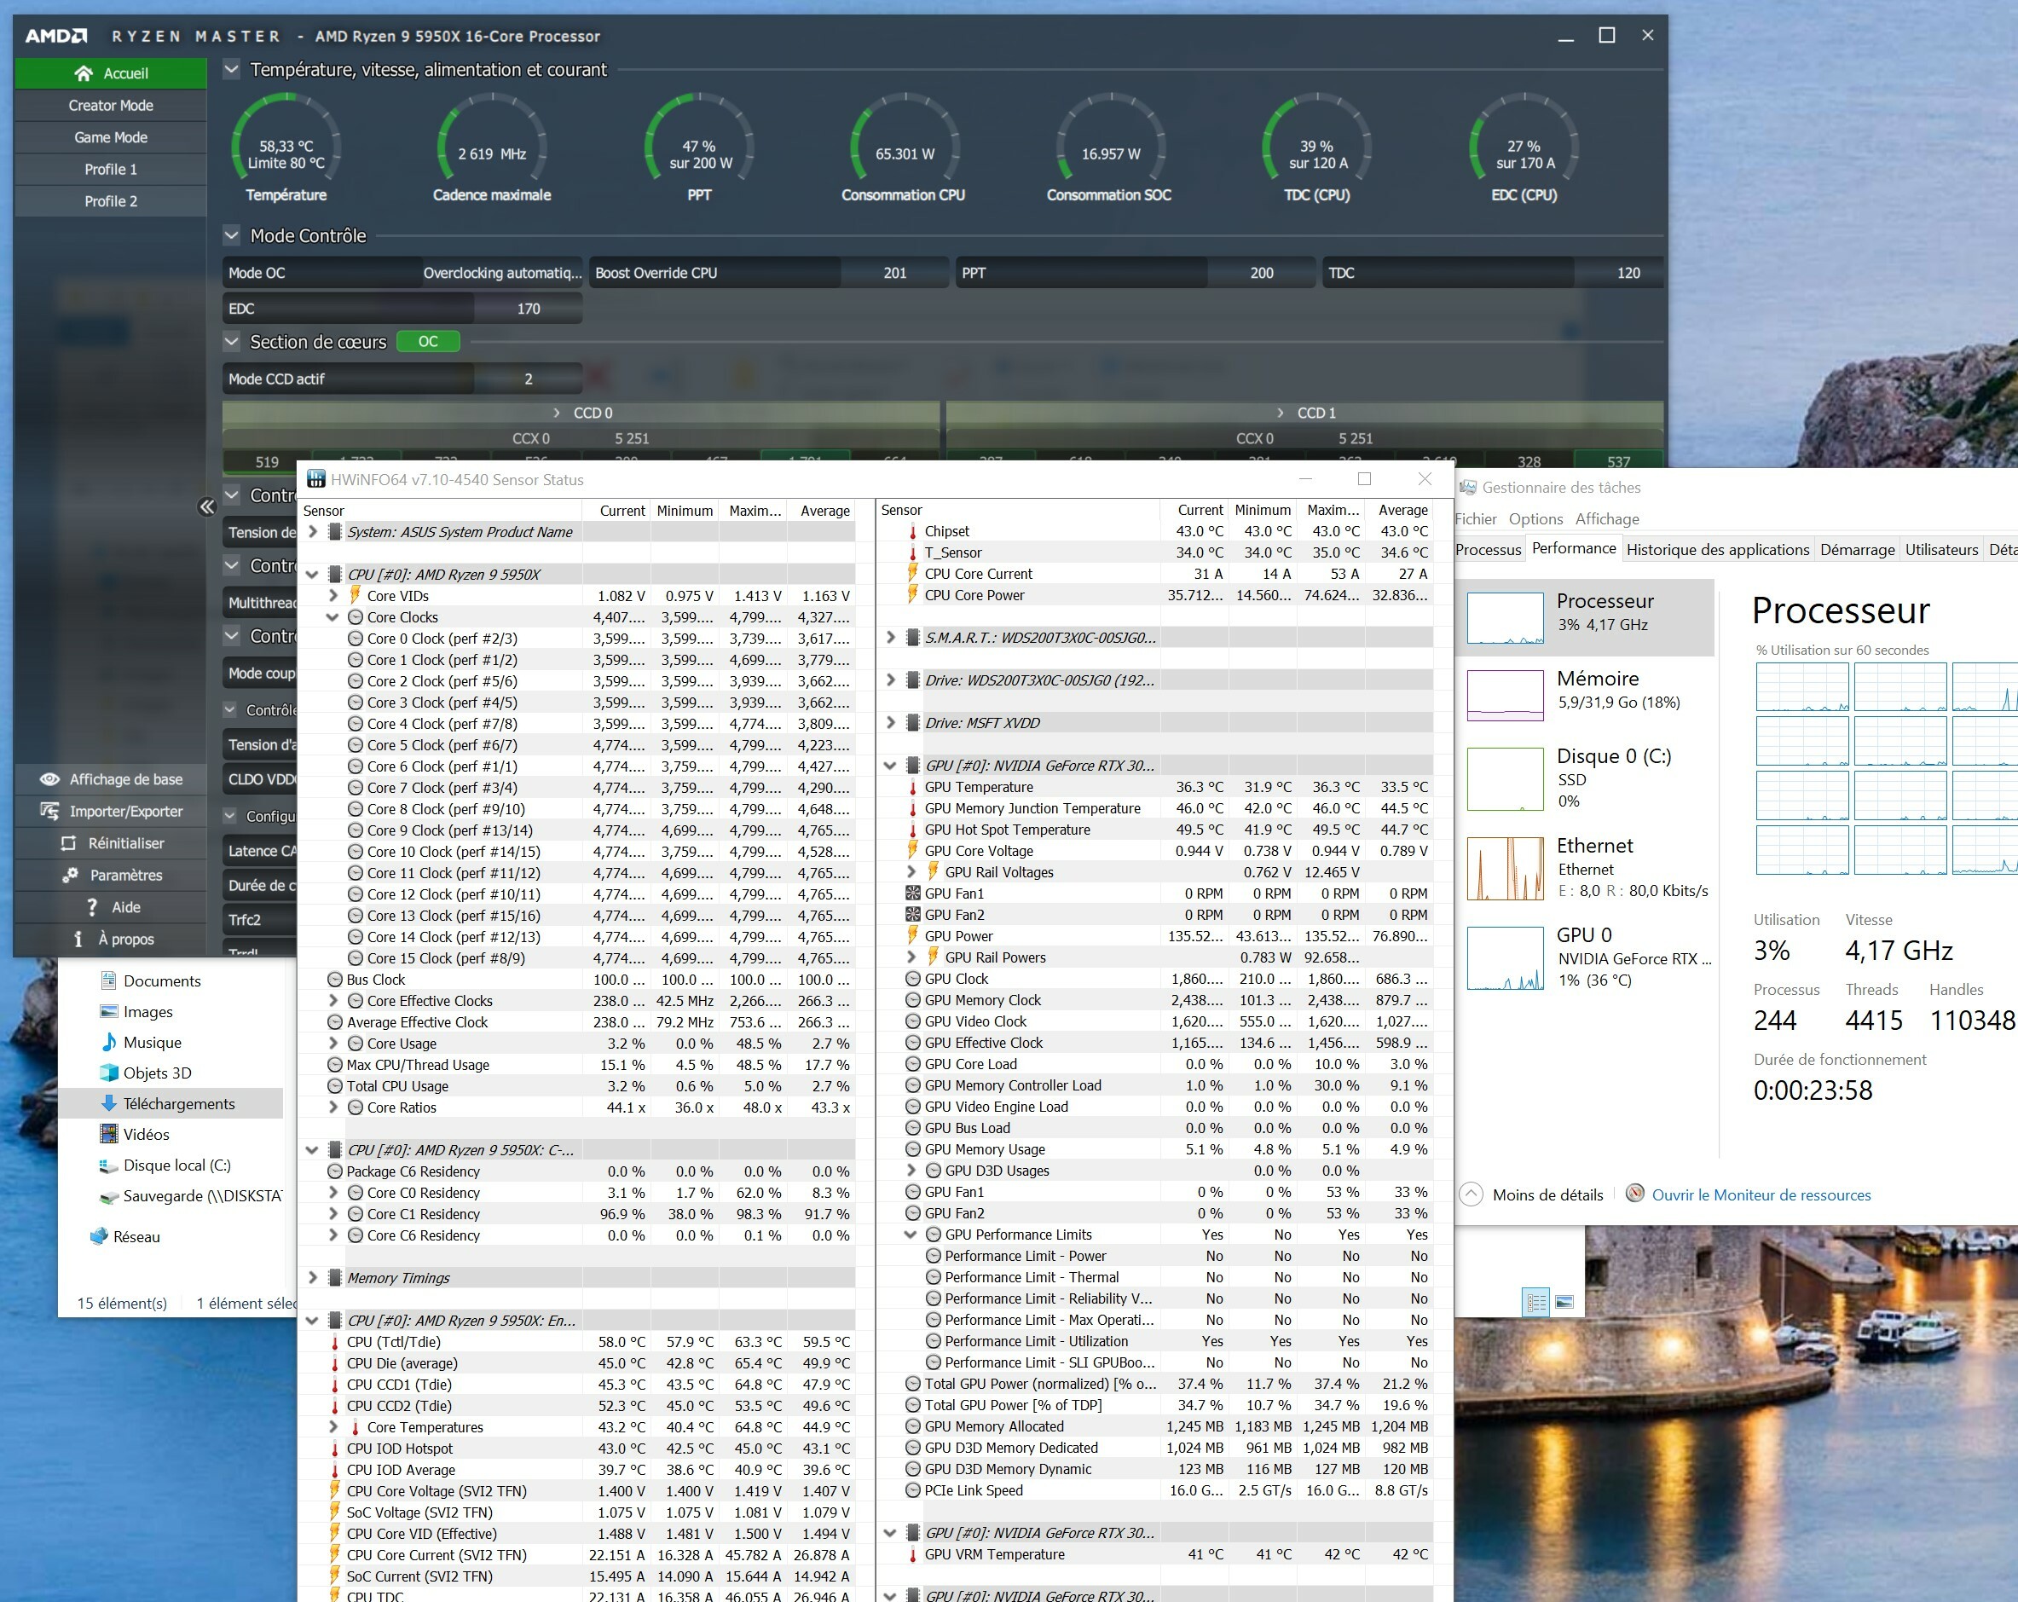Click the Aide question mark icon
This screenshot has width=2018, height=1602.
coord(92,907)
